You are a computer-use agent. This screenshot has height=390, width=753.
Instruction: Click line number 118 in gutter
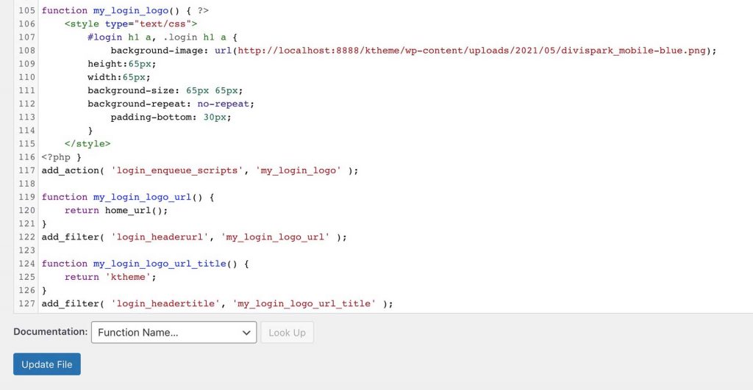pyautogui.click(x=27, y=184)
